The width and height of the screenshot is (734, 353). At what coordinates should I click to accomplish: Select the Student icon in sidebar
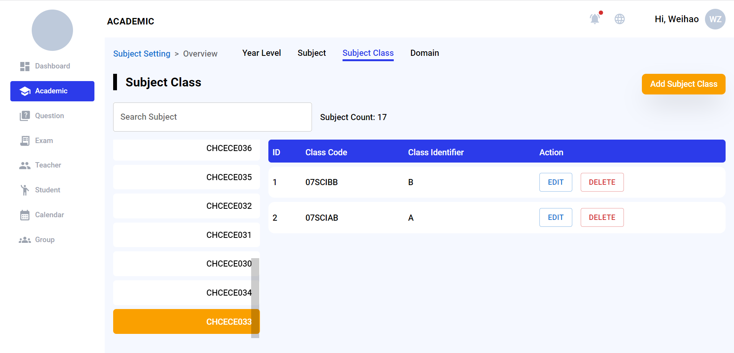coord(25,190)
